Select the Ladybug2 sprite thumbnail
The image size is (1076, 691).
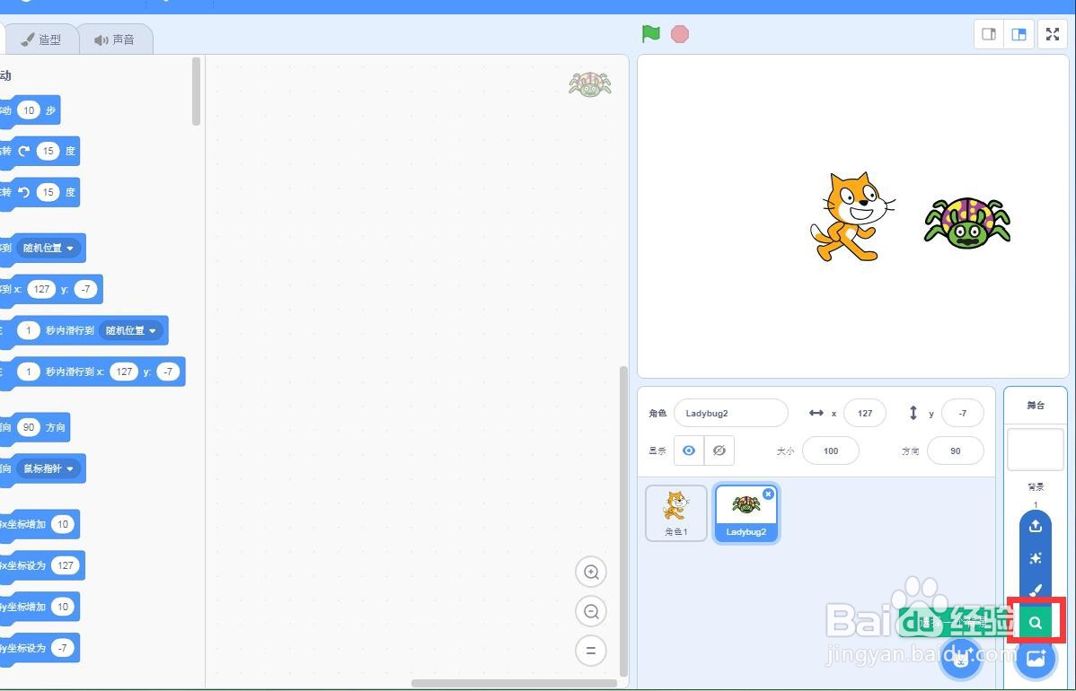click(x=746, y=513)
